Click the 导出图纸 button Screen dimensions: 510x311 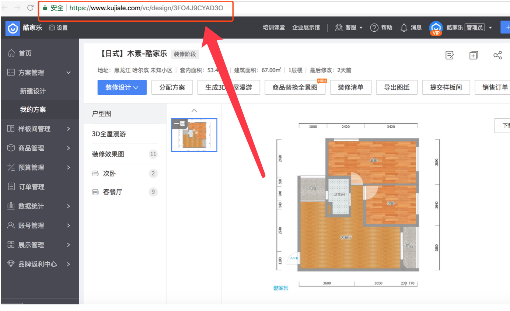[x=397, y=87]
